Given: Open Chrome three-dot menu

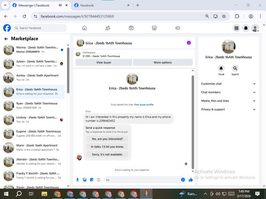Looking at the screenshot, I should tap(260, 16).
